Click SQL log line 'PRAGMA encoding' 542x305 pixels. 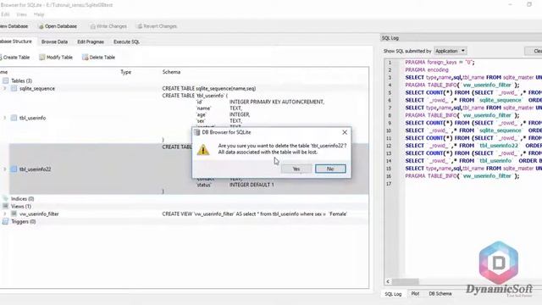427,69
